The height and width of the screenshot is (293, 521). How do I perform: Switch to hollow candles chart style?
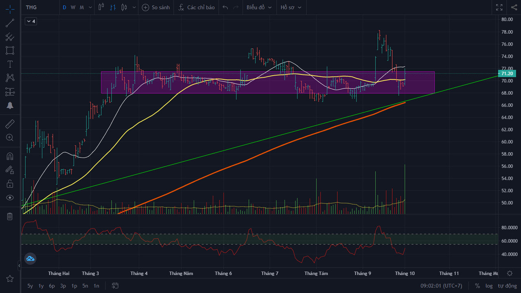click(101, 7)
